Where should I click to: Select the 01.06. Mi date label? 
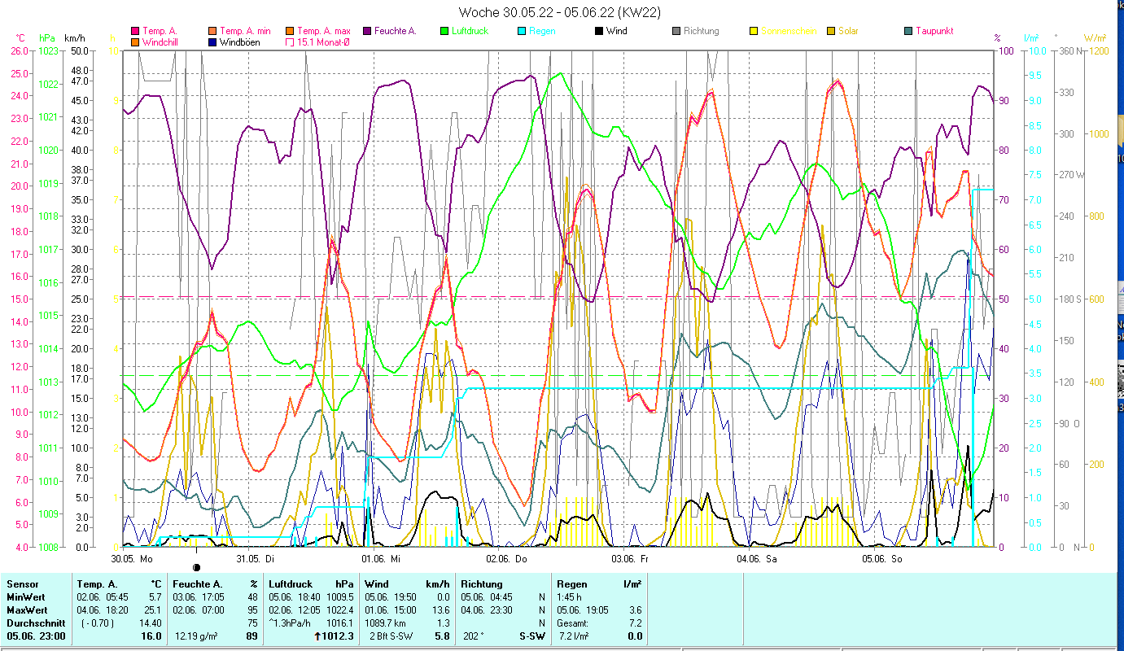pyautogui.click(x=381, y=559)
